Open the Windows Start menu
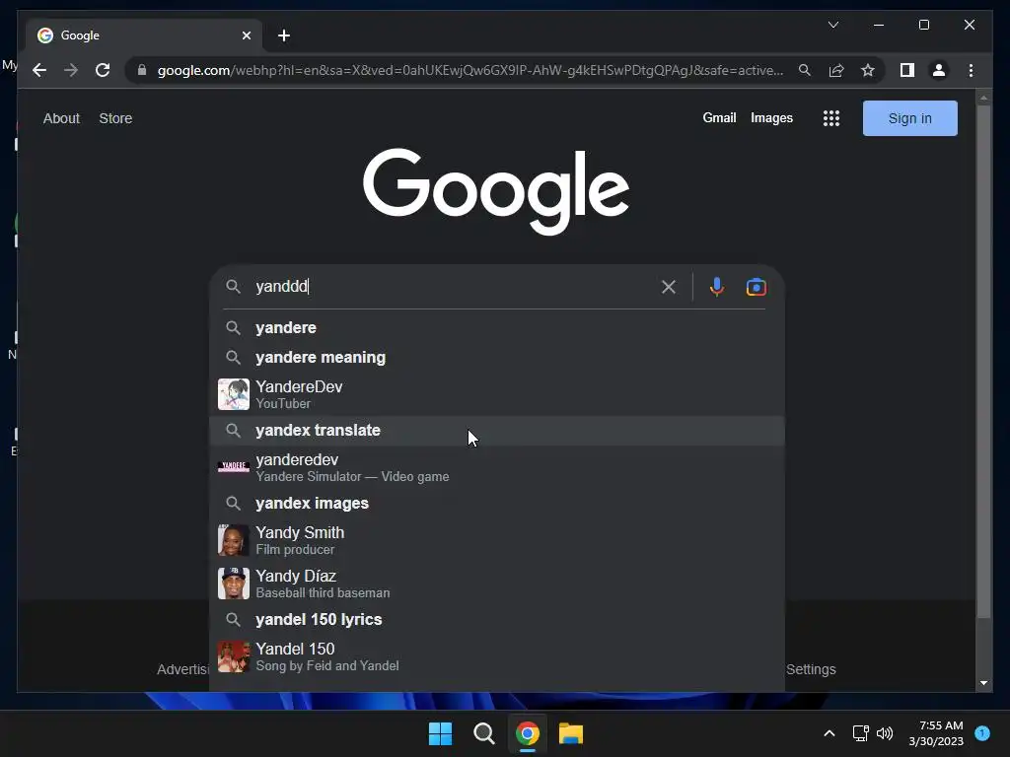 pyautogui.click(x=440, y=733)
